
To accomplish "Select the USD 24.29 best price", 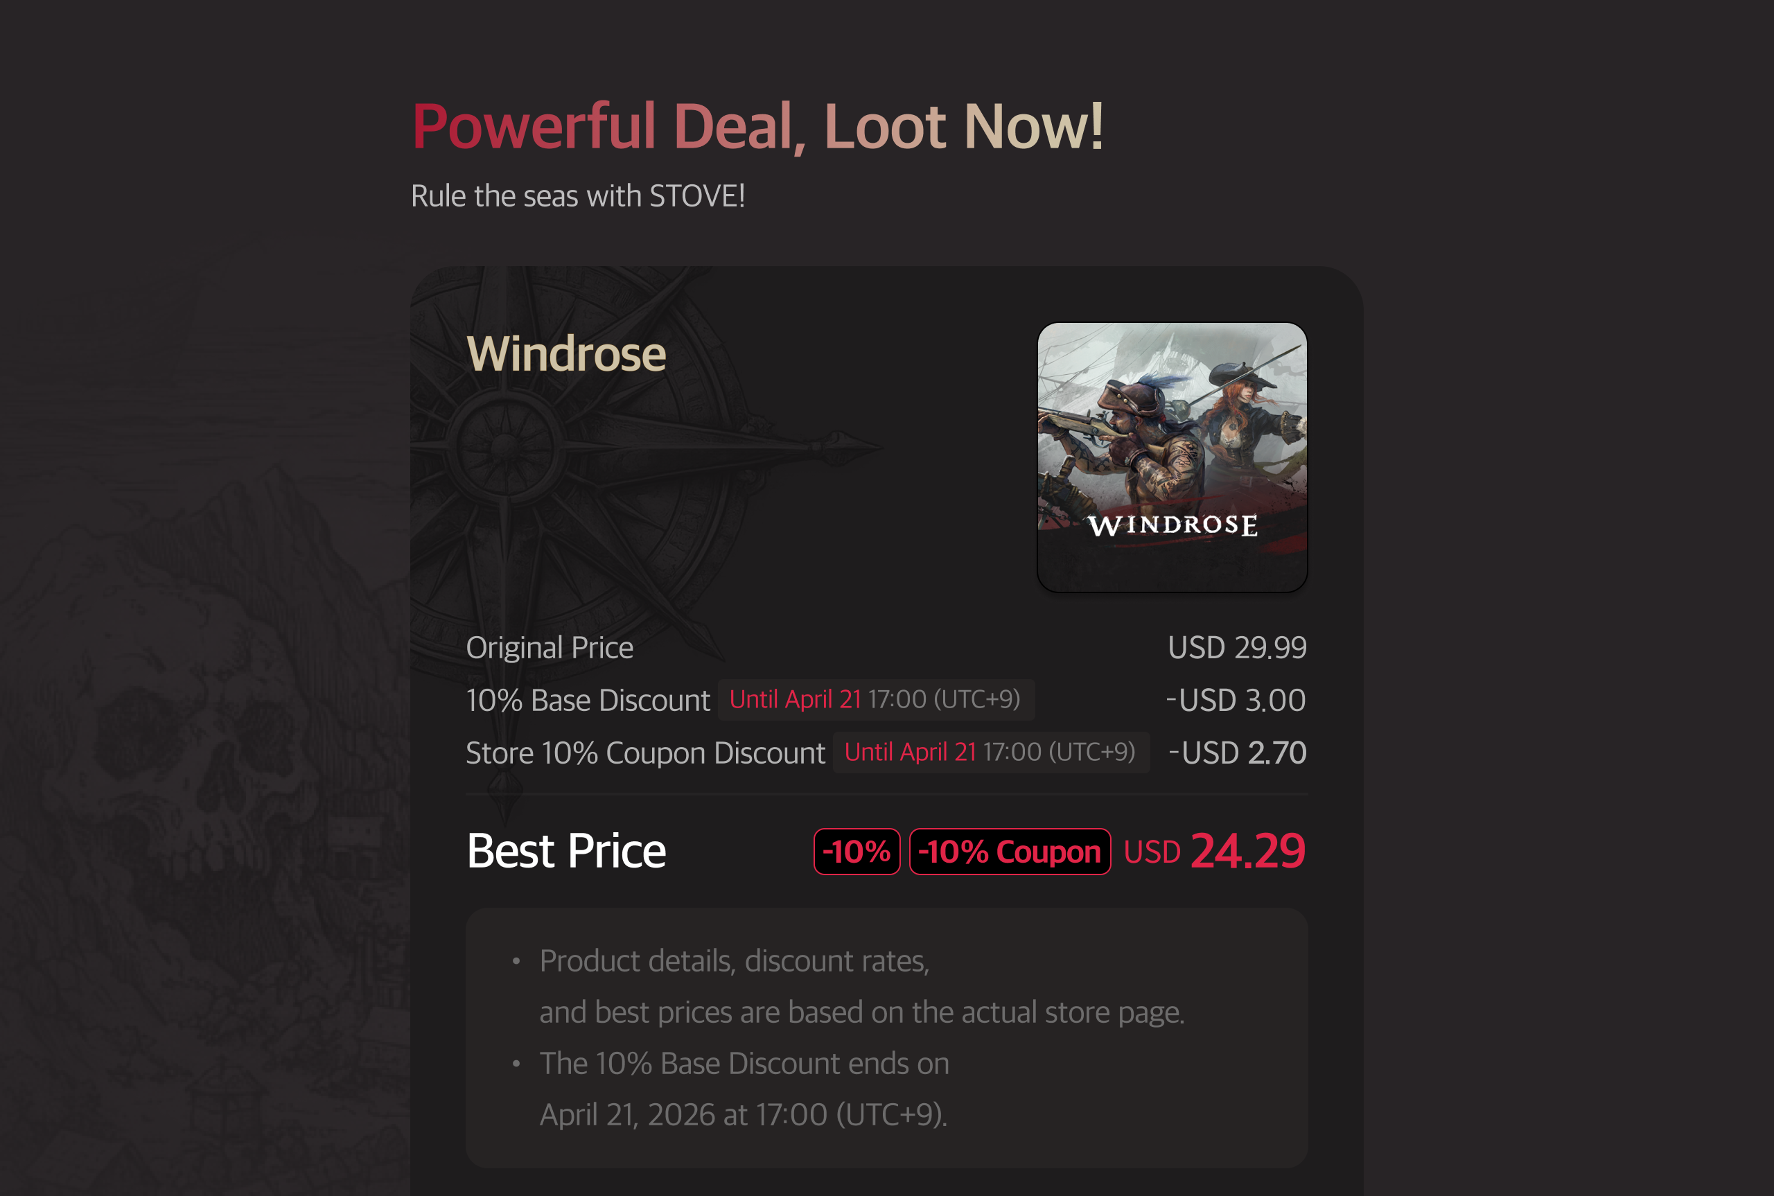I will coord(1215,851).
